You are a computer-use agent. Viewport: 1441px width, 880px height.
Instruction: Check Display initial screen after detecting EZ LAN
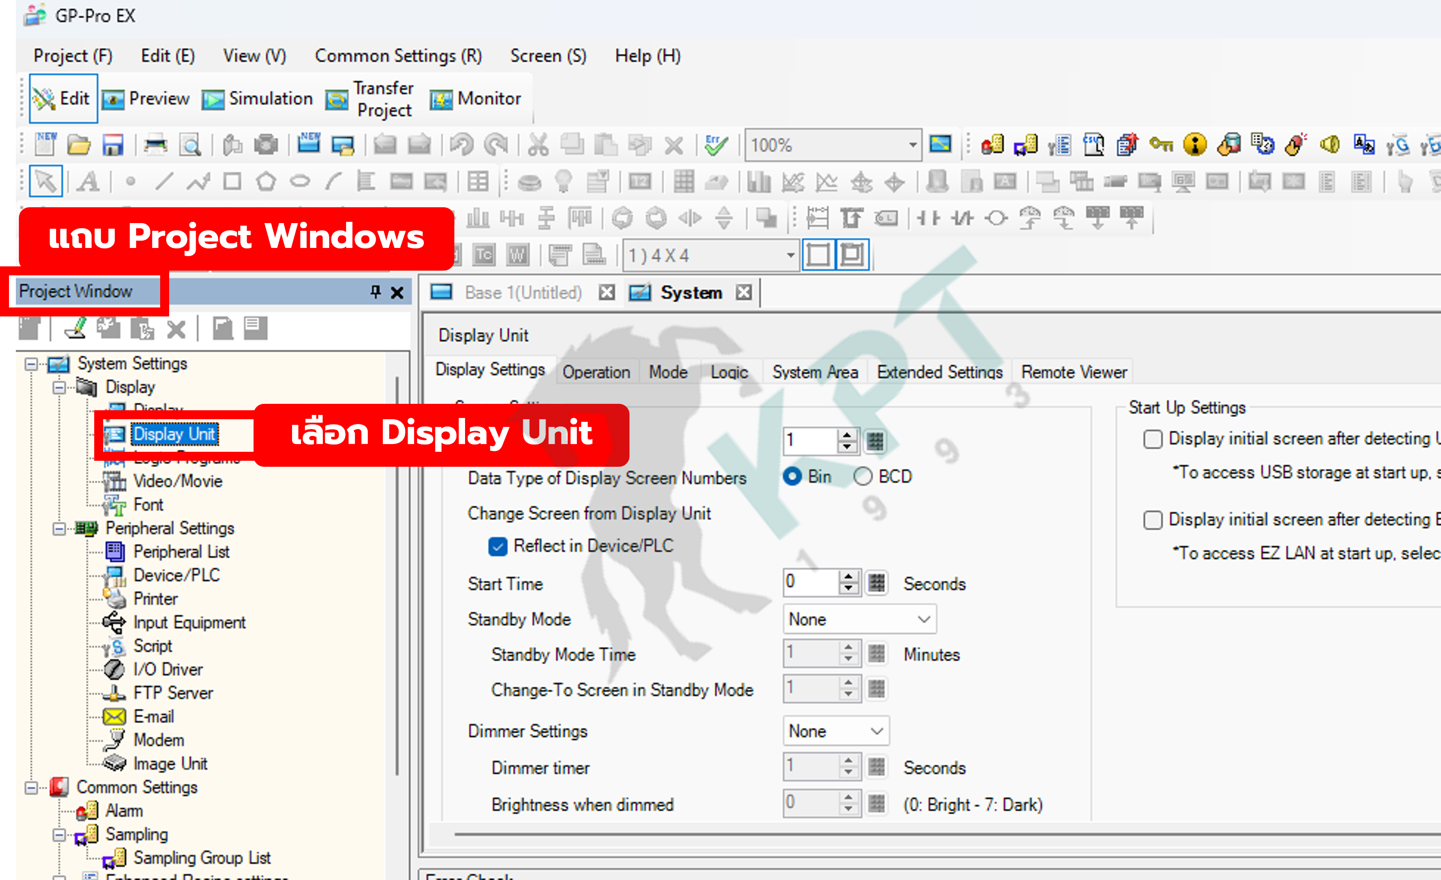[1152, 520]
